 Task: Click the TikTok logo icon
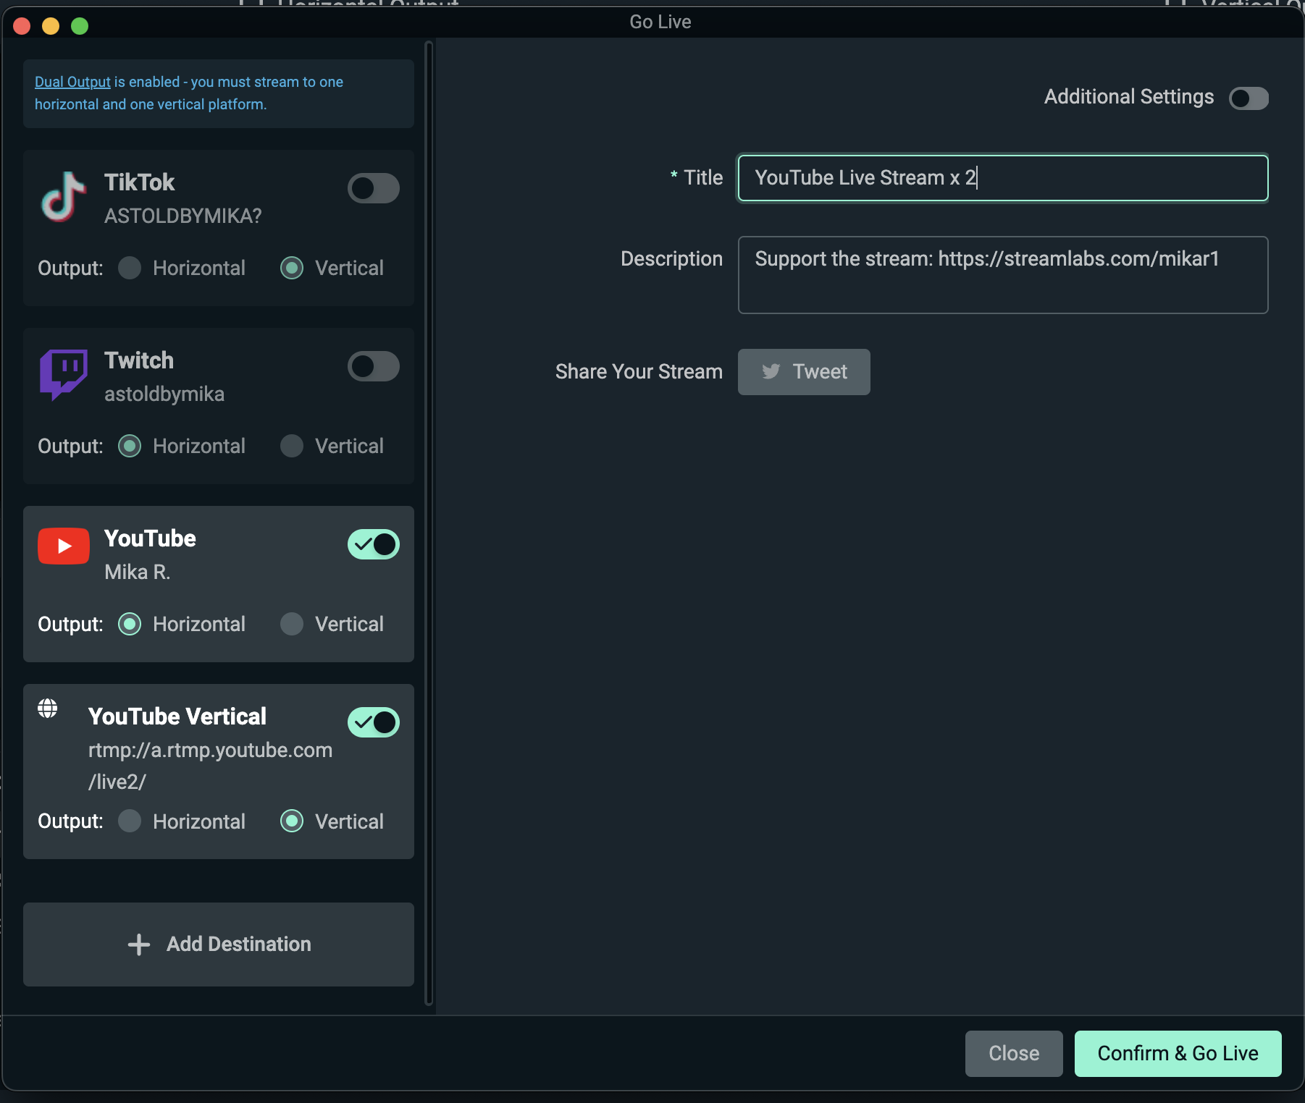tap(63, 197)
